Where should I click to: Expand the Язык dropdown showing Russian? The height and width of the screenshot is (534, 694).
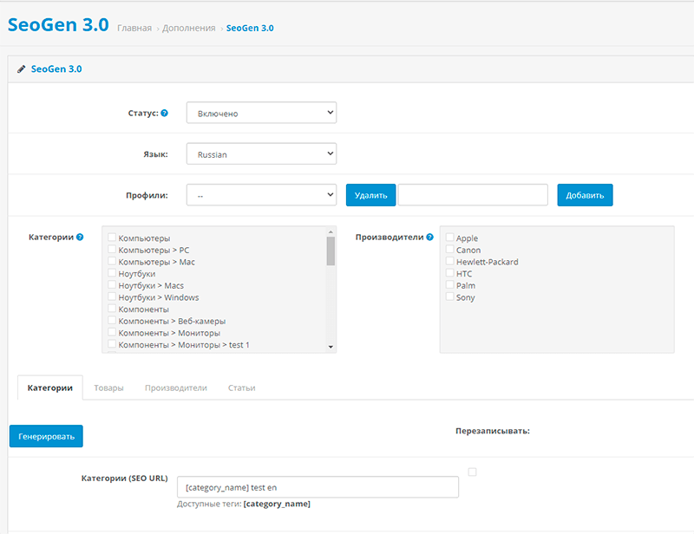(x=261, y=154)
